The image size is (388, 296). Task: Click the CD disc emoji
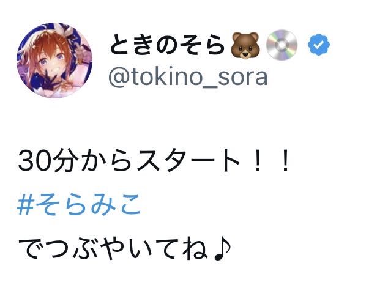282,45
